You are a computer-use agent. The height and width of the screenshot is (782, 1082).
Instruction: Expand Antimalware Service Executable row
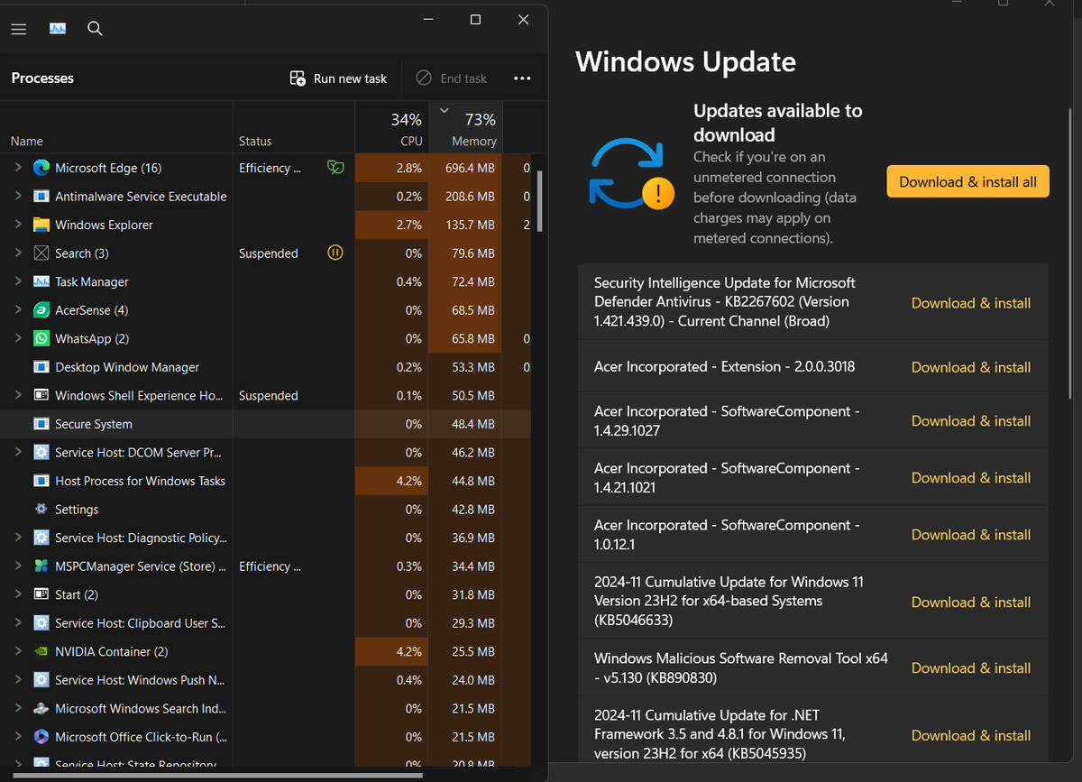tap(18, 196)
